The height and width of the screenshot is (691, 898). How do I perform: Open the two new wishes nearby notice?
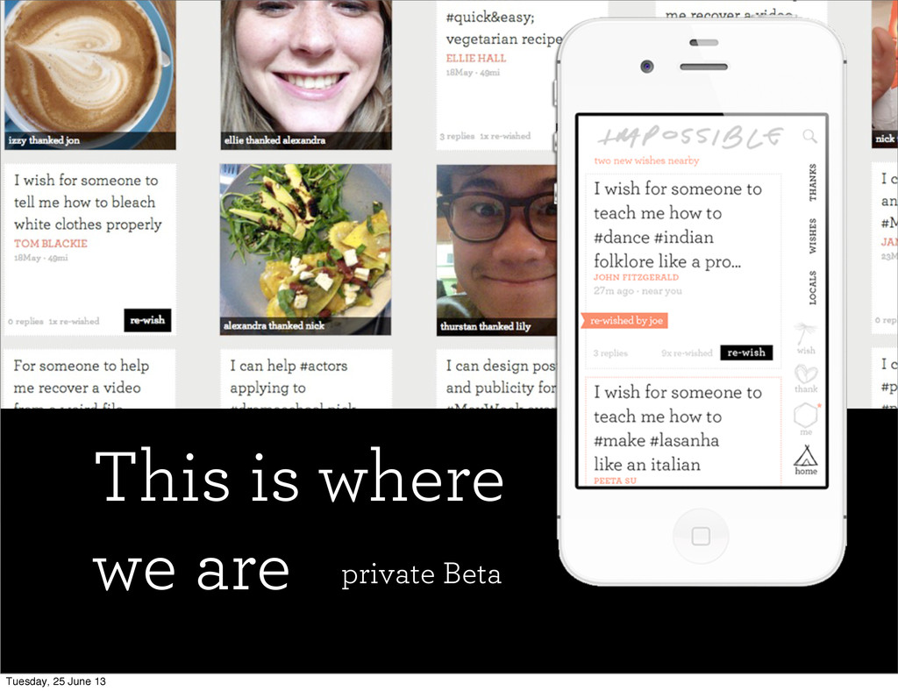coord(646,160)
